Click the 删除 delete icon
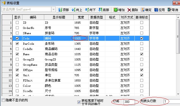 point(129,10)
